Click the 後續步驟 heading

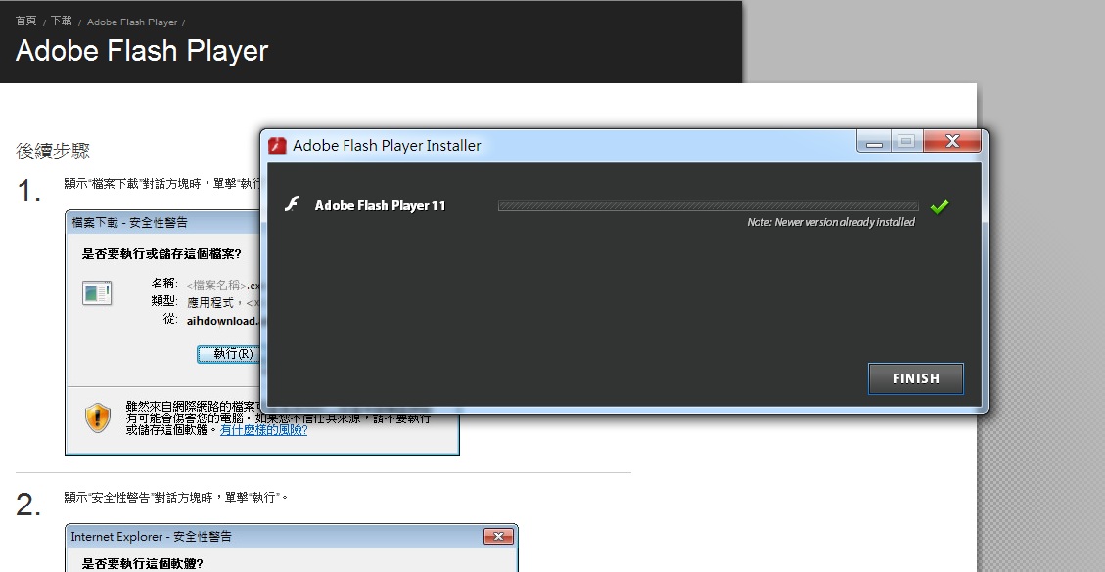pyautogui.click(x=53, y=151)
